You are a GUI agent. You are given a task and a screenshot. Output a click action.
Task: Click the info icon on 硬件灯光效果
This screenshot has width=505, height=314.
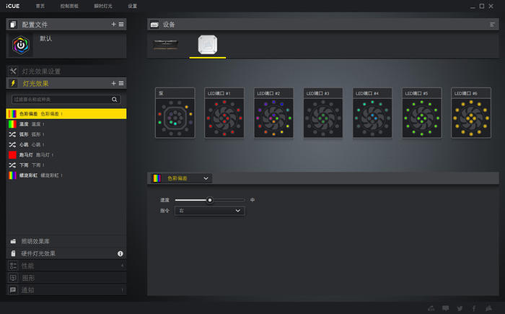coord(120,253)
